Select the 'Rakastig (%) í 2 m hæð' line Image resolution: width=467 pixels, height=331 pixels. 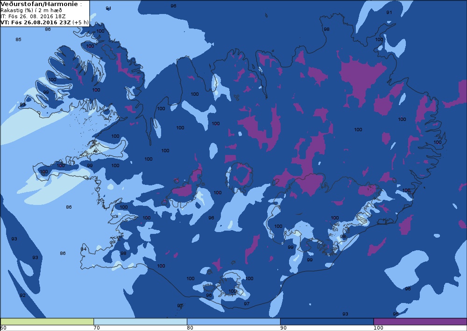click(x=31, y=10)
